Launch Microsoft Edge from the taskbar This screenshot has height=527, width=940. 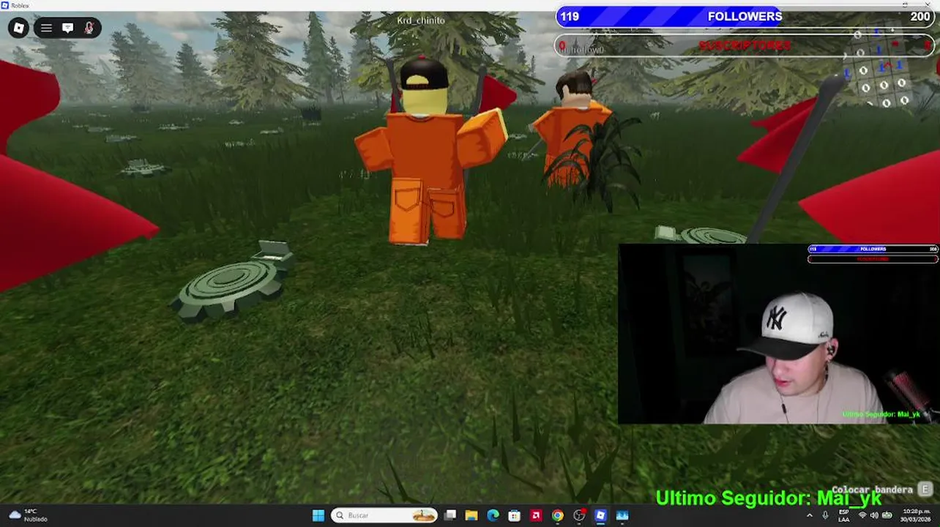coord(493,515)
